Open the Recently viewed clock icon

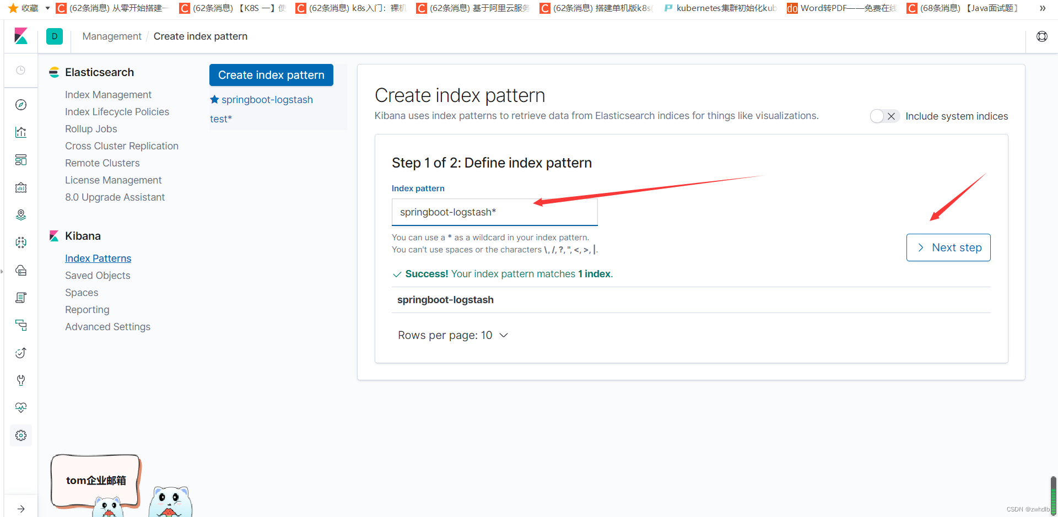coord(21,70)
